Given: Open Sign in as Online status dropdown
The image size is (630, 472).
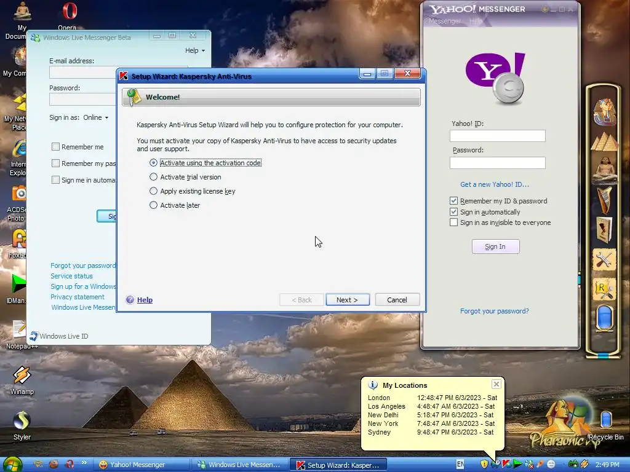Looking at the screenshot, I should coord(95,117).
